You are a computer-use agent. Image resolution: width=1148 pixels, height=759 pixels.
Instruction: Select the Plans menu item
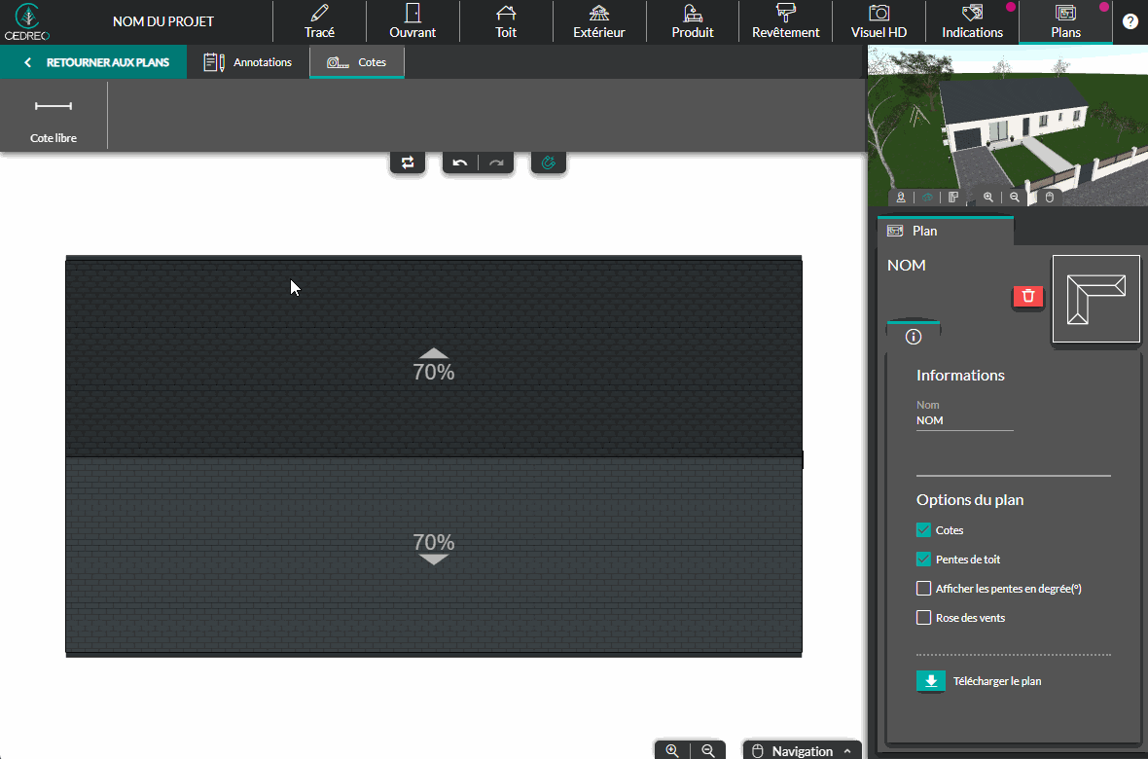(1066, 22)
